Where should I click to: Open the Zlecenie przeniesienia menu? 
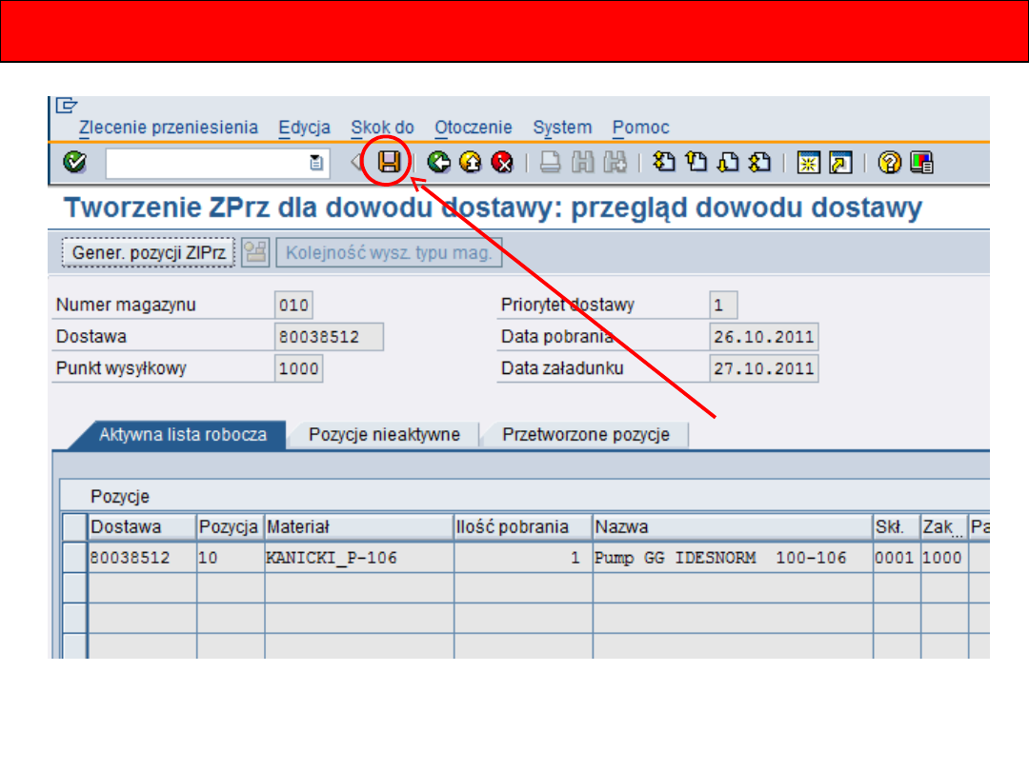169,128
